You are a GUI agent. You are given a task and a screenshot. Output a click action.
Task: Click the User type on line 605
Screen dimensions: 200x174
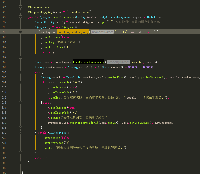38,62
